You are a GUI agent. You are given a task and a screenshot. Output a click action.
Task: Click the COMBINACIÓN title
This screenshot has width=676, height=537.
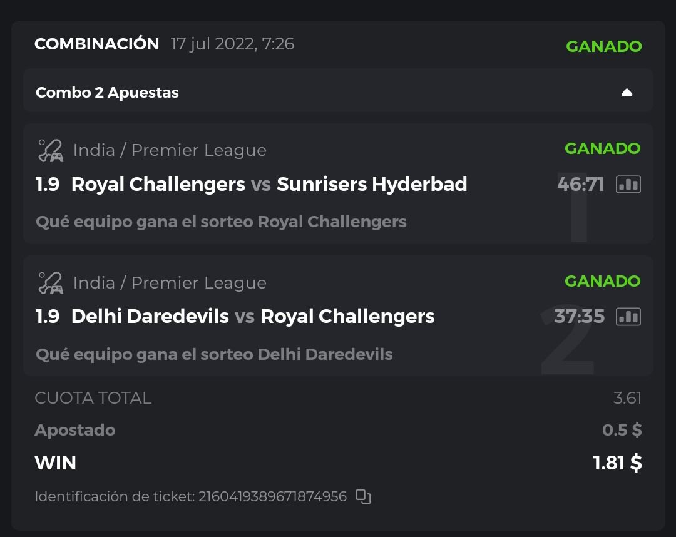click(97, 44)
